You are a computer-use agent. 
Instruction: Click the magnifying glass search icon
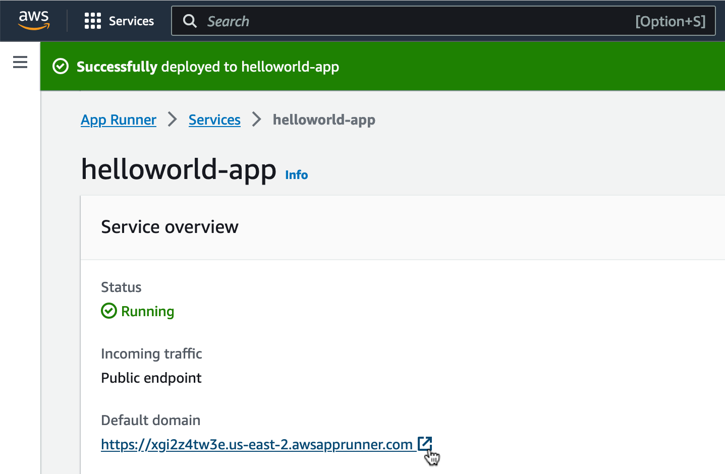point(190,21)
